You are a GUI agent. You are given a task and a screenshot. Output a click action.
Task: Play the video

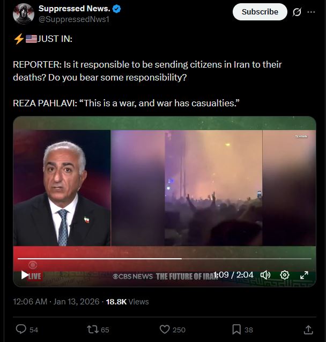tap(25, 275)
